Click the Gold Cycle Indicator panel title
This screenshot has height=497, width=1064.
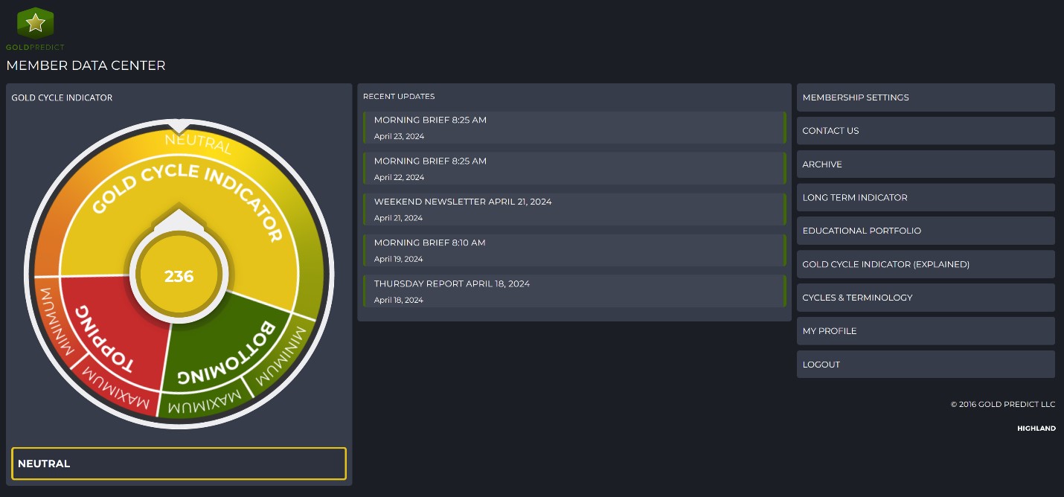[62, 98]
